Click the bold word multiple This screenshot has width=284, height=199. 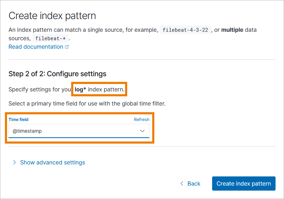coord(232,30)
